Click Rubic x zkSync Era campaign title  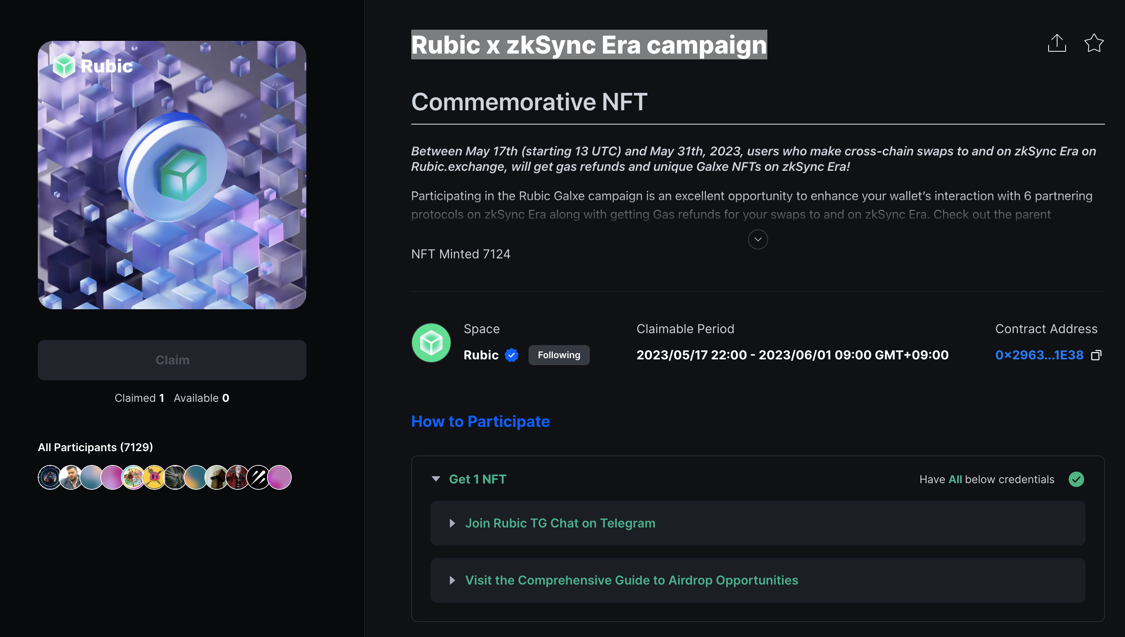[x=589, y=45]
